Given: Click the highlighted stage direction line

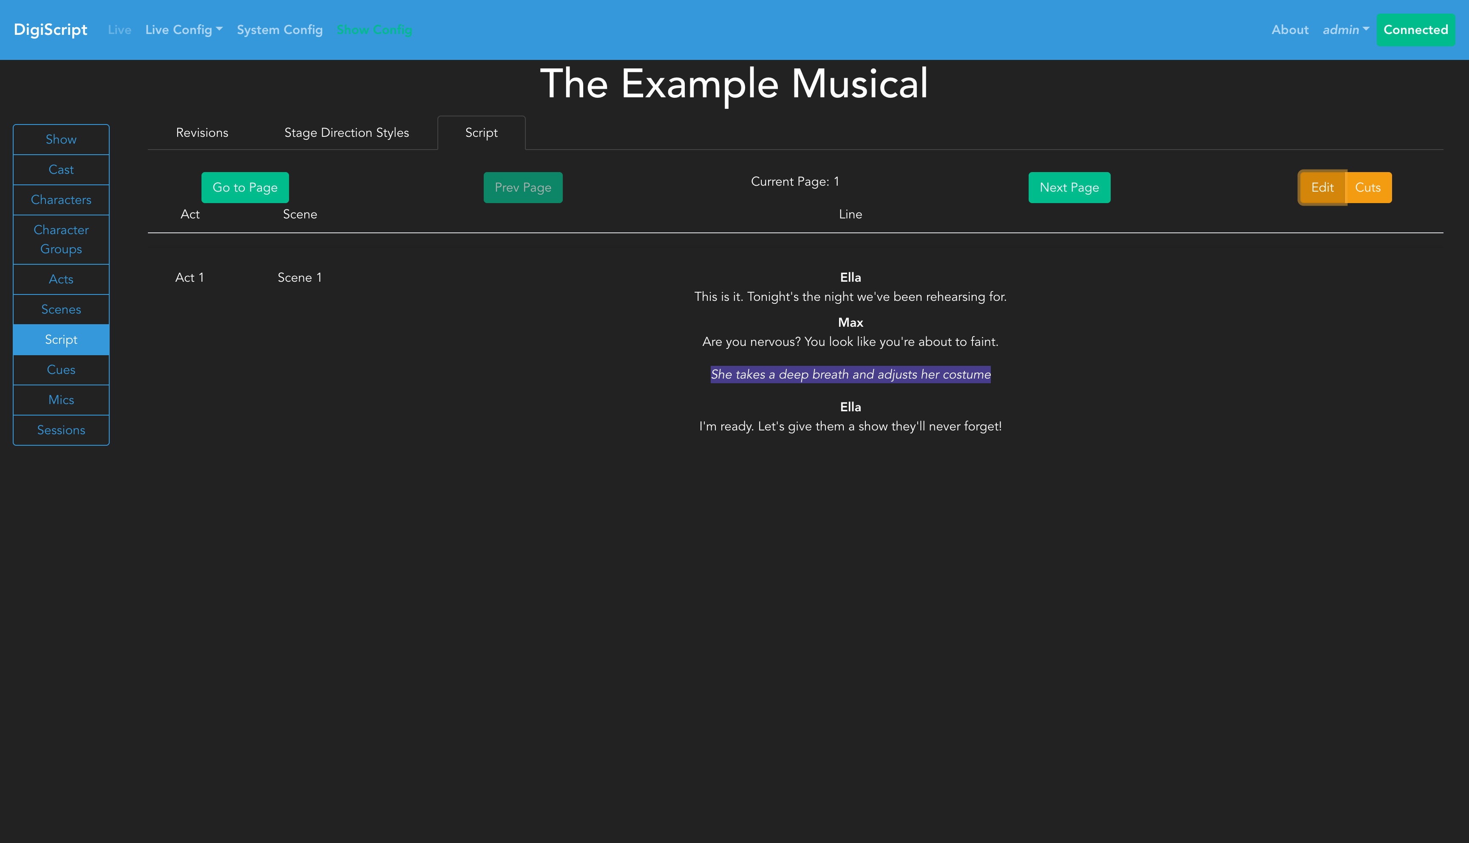Looking at the screenshot, I should pos(850,374).
